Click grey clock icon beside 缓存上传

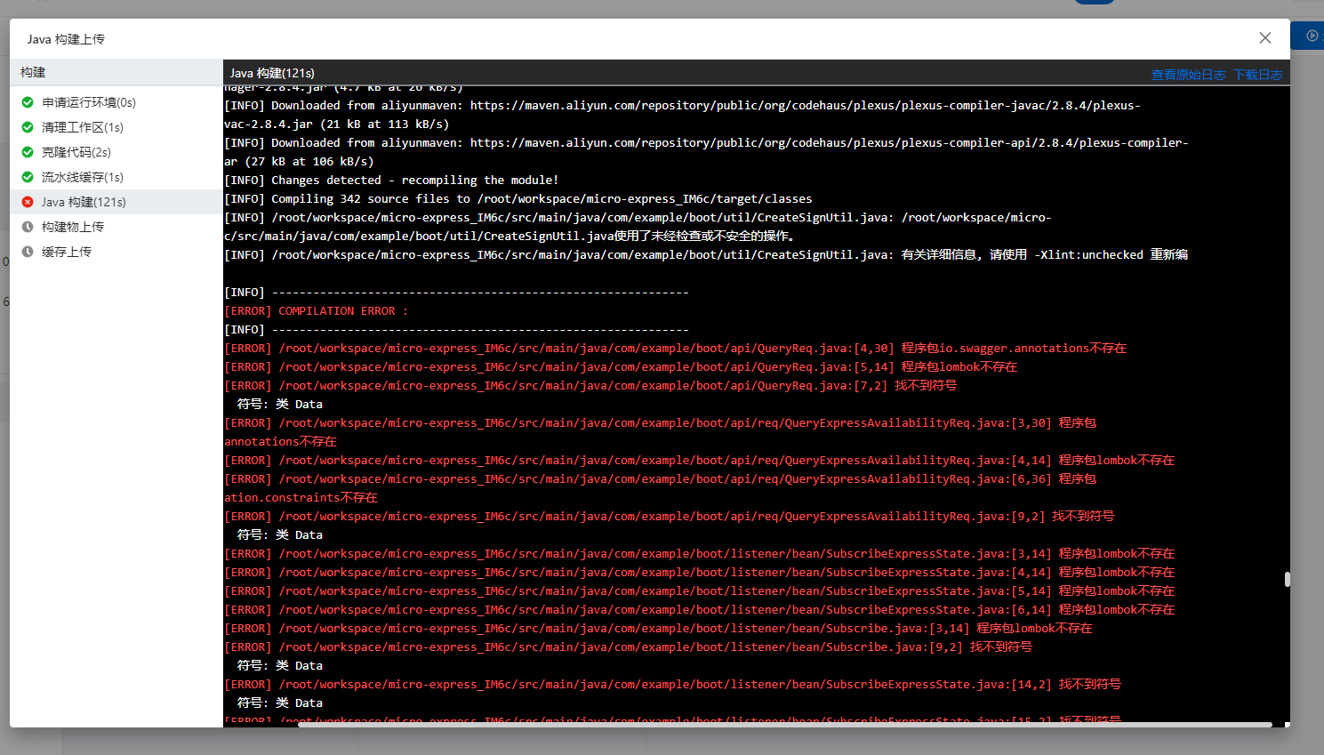(28, 252)
